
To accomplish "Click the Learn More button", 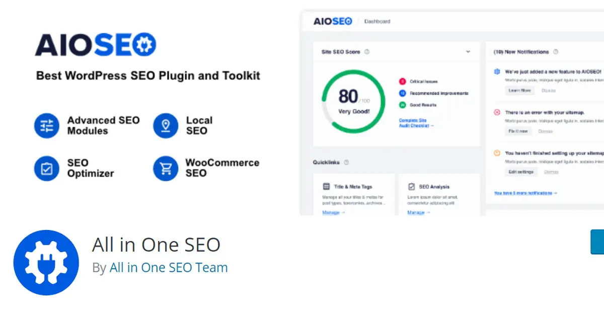I will (520, 91).
